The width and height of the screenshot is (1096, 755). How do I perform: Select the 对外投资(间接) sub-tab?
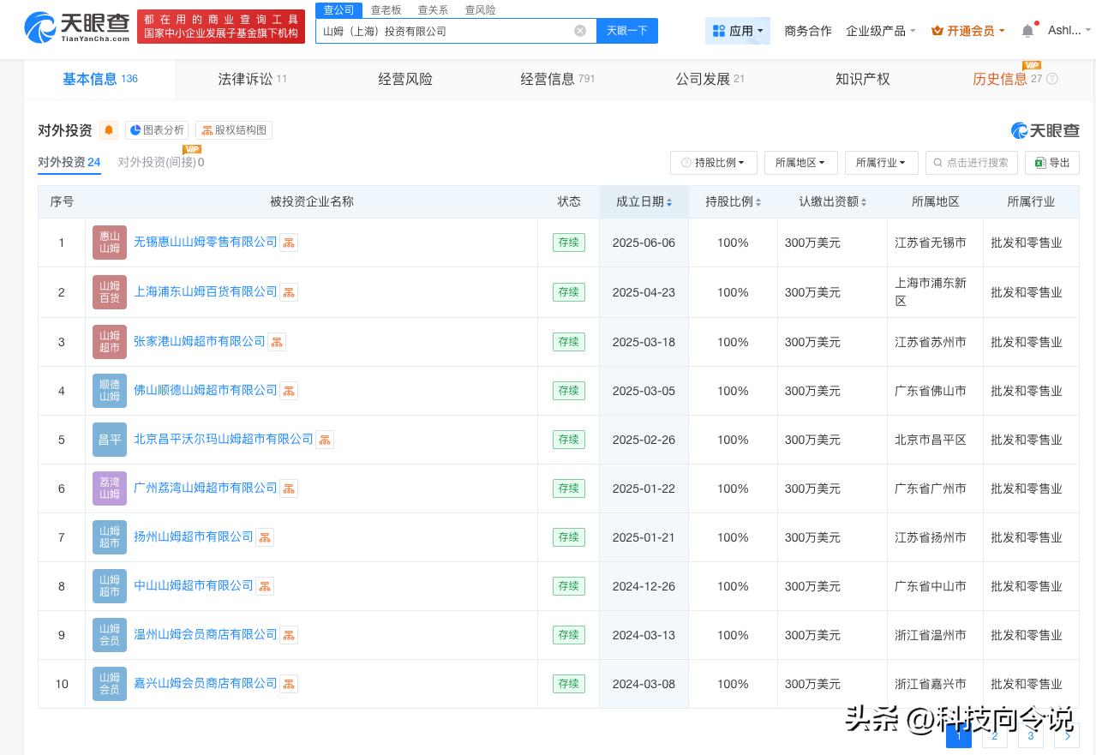click(161, 162)
